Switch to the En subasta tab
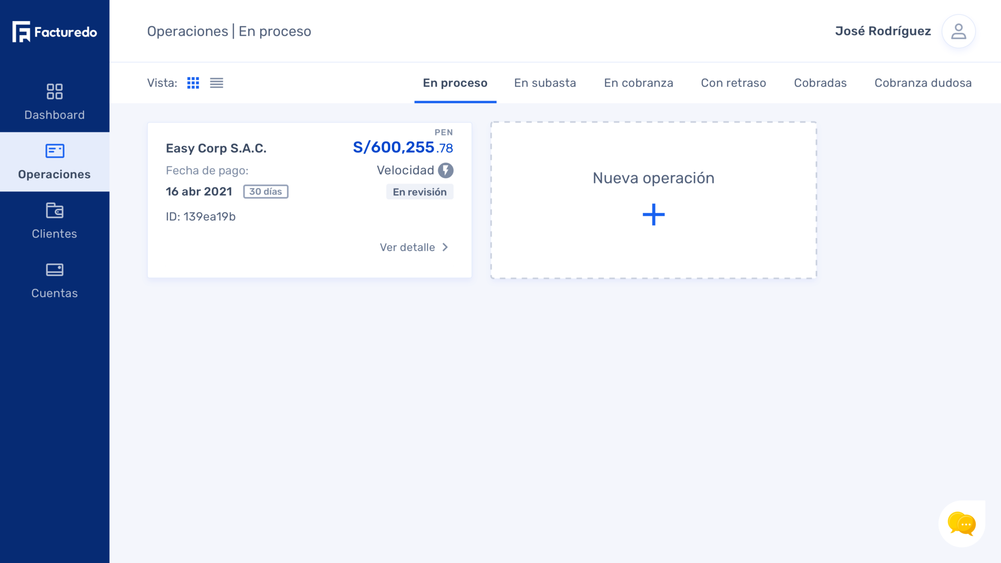This screenshot has width=1001, height=563. pyautogui.click(x=545, y=83)
